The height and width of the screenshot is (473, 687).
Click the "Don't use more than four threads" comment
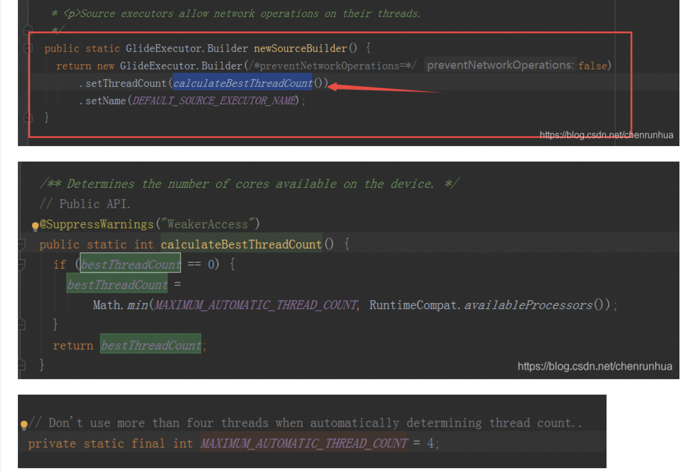(x=305, y=423)
